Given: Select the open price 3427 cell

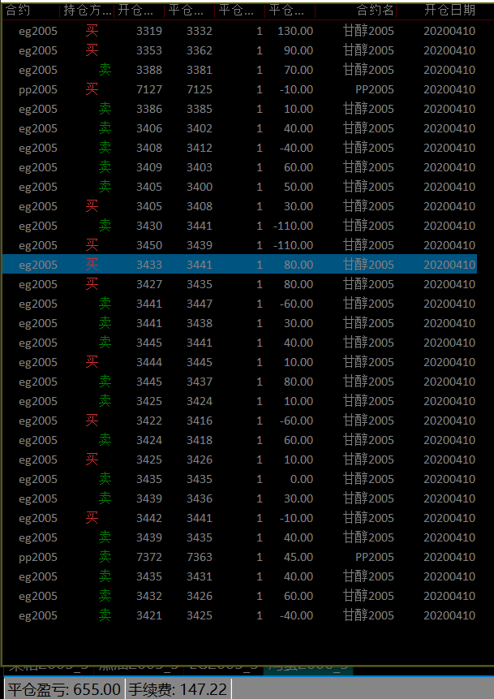Looking at the screenshot, I should tap(149, 284).
